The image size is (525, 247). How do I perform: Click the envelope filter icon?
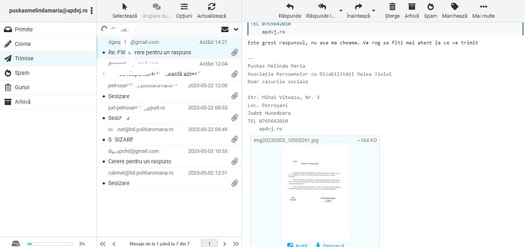coord(225,29)
